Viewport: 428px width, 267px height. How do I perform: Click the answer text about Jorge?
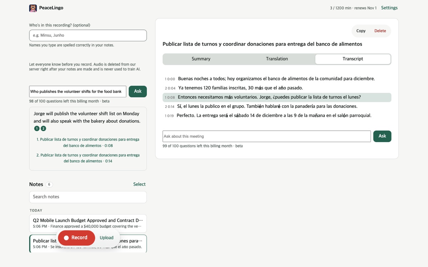point(87,117)
